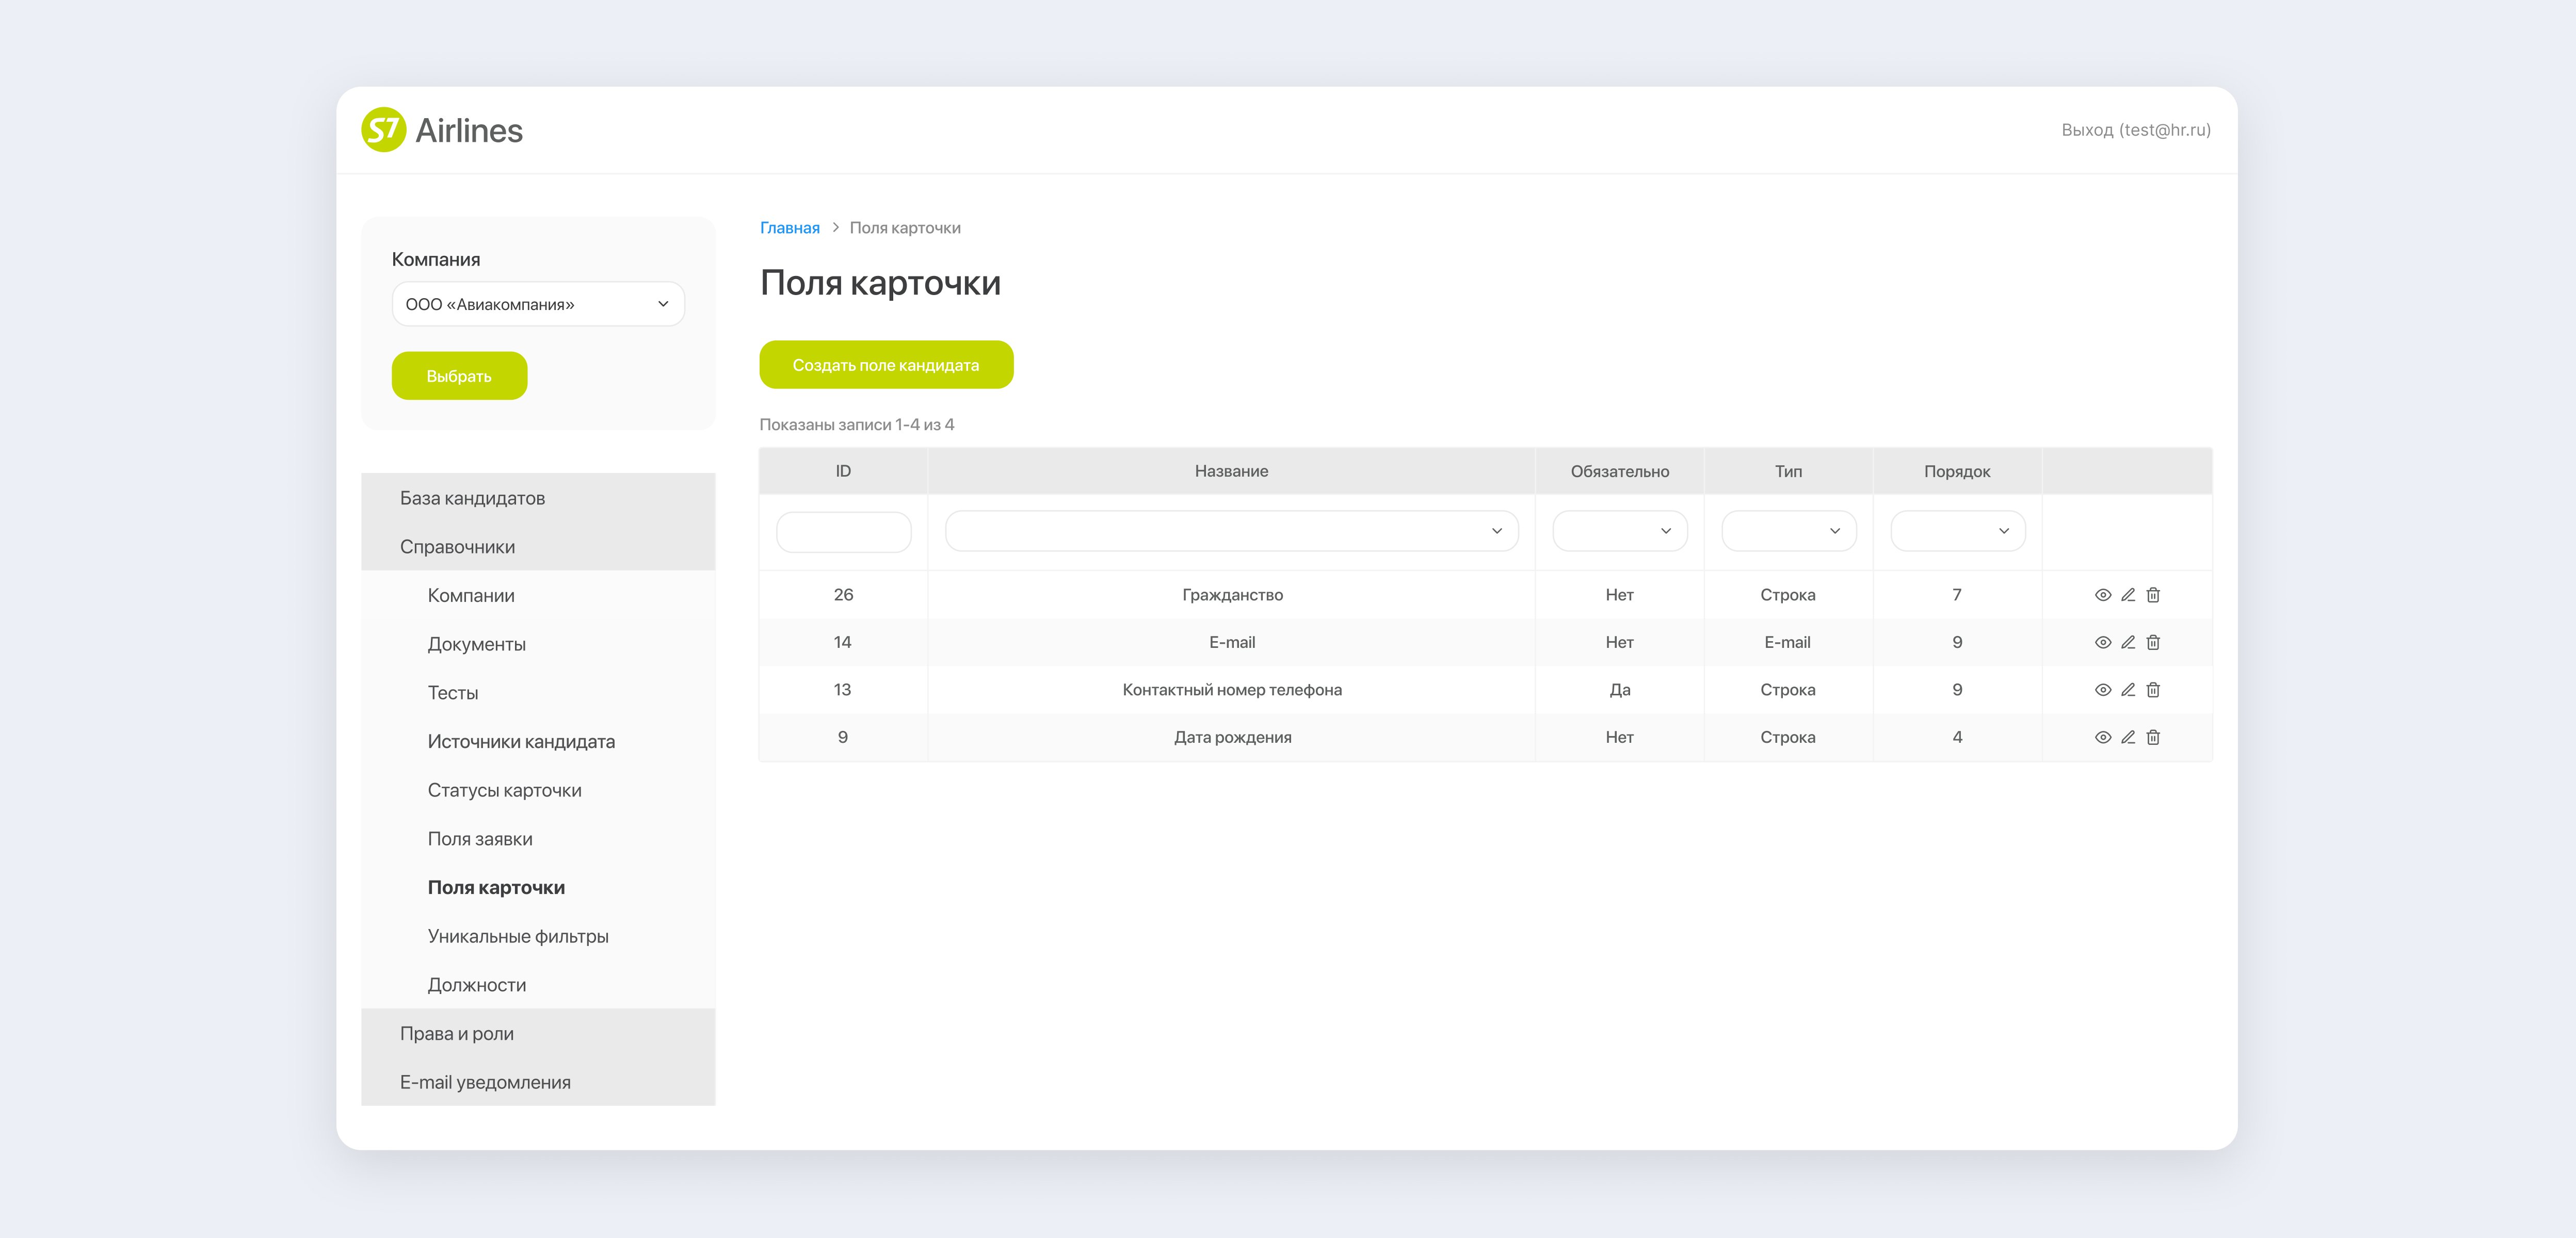Delete the E-mail field via trash icon

(2153, 642)
